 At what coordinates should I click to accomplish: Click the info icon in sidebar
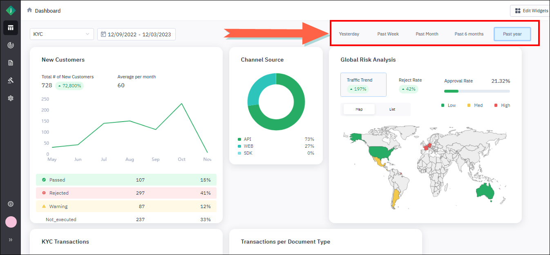(11, 204)
